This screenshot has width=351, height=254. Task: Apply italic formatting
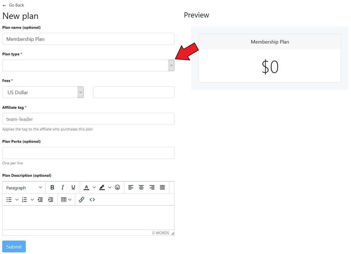click(62, 187)
